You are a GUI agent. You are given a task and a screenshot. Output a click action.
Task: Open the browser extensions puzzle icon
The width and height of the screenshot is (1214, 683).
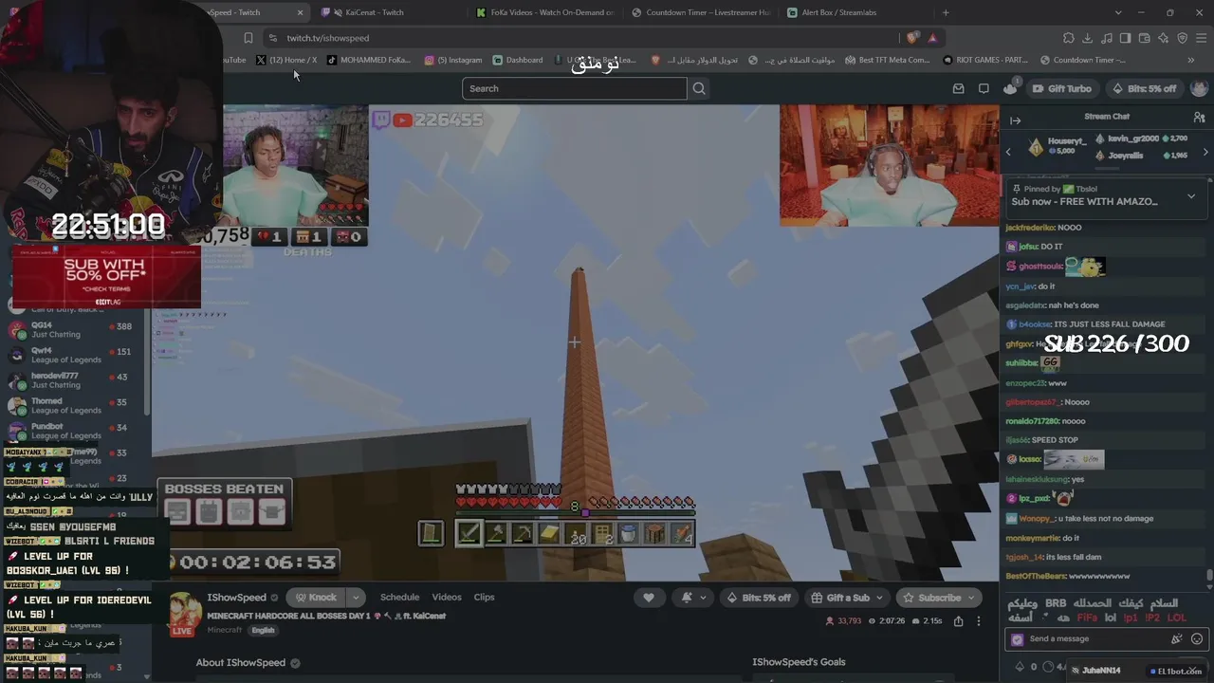(1069, 38)
